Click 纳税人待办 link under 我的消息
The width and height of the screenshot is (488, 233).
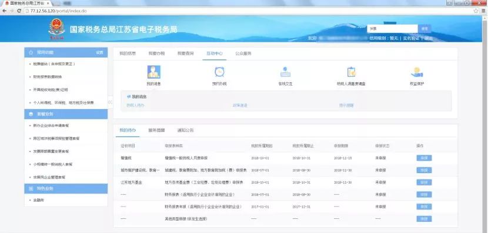pyautogui.click(x=135, y=105)
